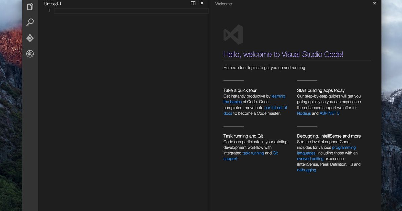Image resolution: width=402 pixels, height=211 pixels.
Task: Open the Debug view in sidebar
Action: (x=30, y=54)
